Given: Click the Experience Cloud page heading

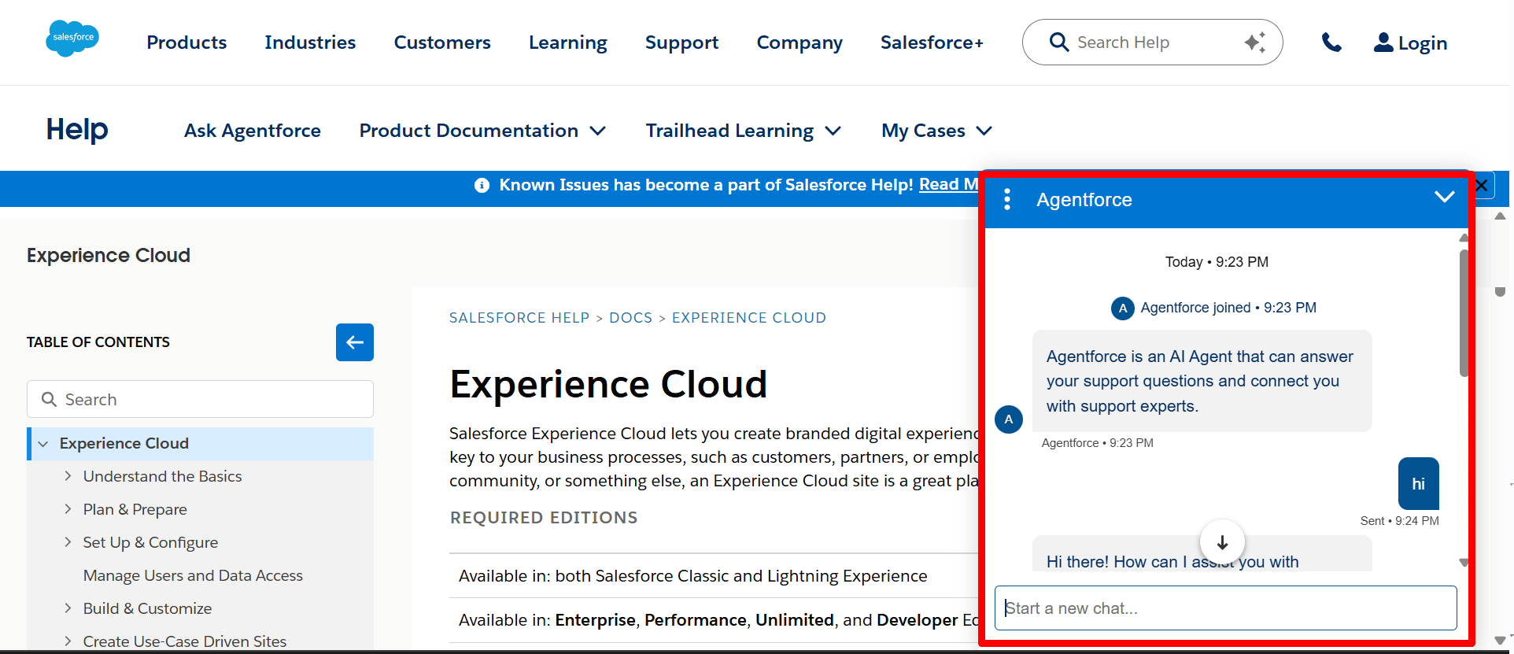Looking at the screenshot, I should point(608,384).
